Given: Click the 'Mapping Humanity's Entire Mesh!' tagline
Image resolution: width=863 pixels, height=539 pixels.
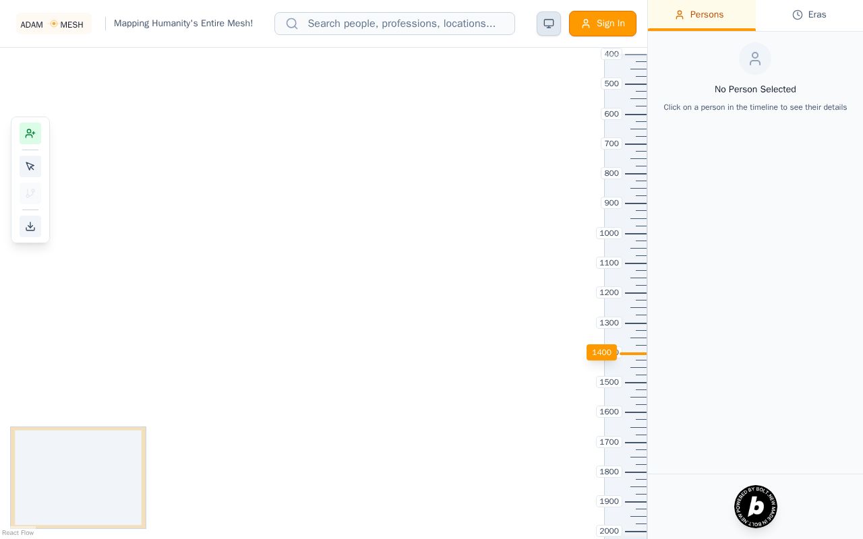Looking at the screenshot, I should [x=183, y=24].
